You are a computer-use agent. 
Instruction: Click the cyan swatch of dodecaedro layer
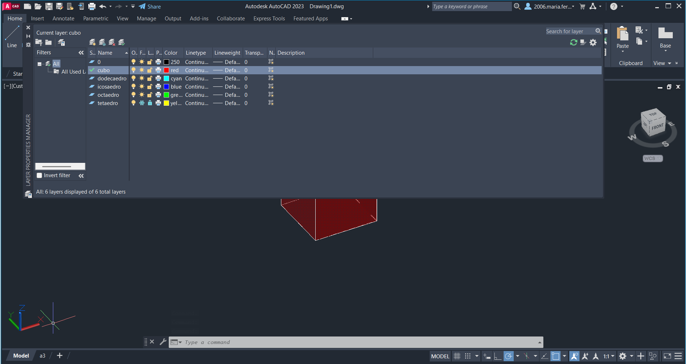coord(166,79)
